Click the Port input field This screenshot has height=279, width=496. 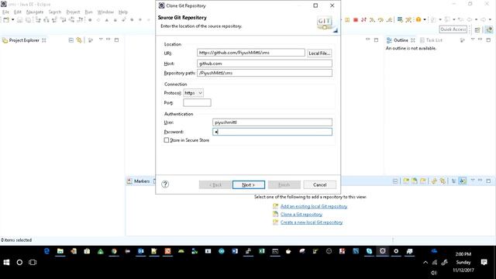(x=197, y=102)
